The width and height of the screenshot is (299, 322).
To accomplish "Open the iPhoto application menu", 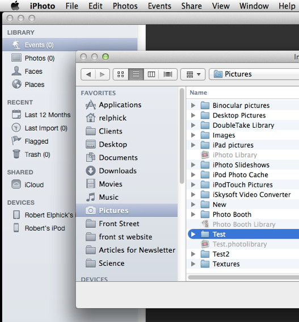I will (43, 6).
